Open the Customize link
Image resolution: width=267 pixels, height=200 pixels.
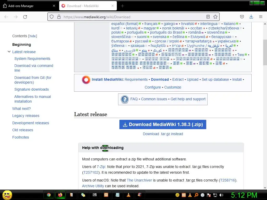coord(173,87)
